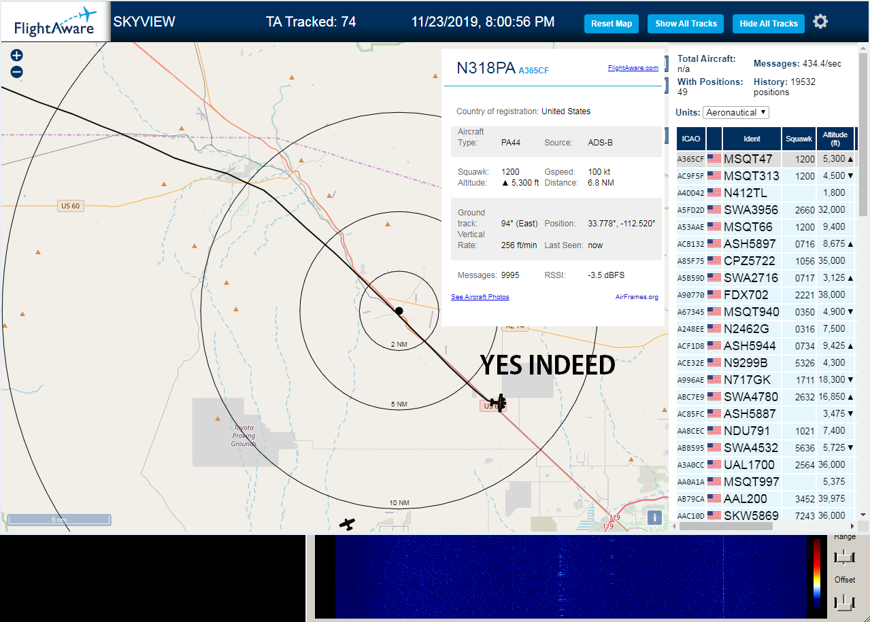Click the receiver location dot on map
This screenshot has width=870, height=622.
pos(399,311)
